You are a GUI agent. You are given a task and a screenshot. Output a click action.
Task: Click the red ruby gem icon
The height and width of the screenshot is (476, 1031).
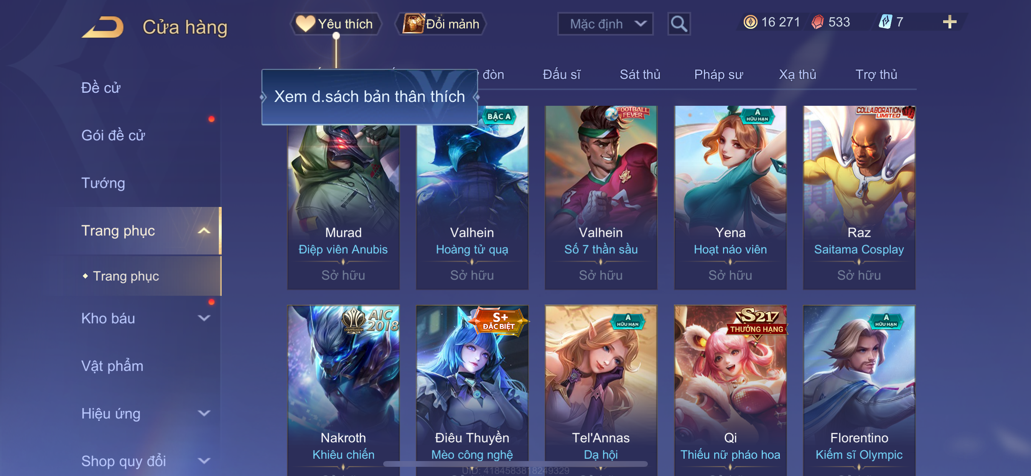pos(818,22)
